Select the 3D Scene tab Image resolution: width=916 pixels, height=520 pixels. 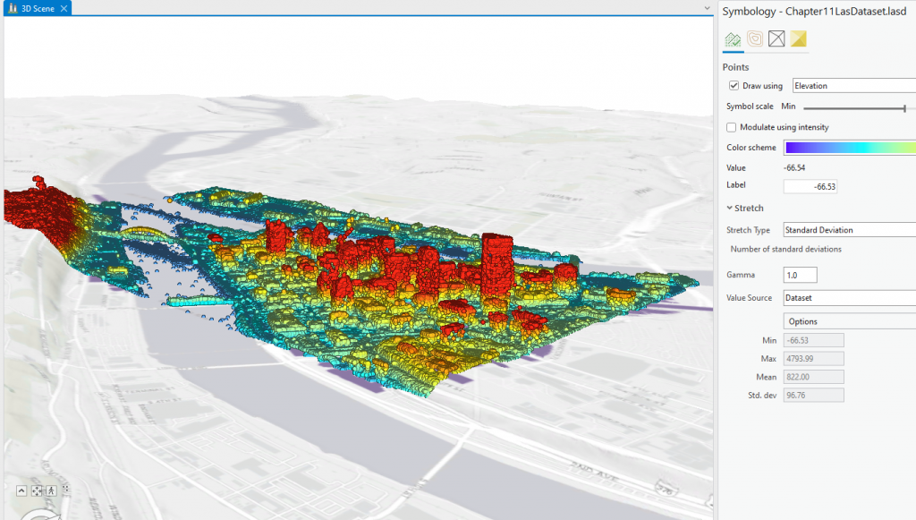point(38,8)
